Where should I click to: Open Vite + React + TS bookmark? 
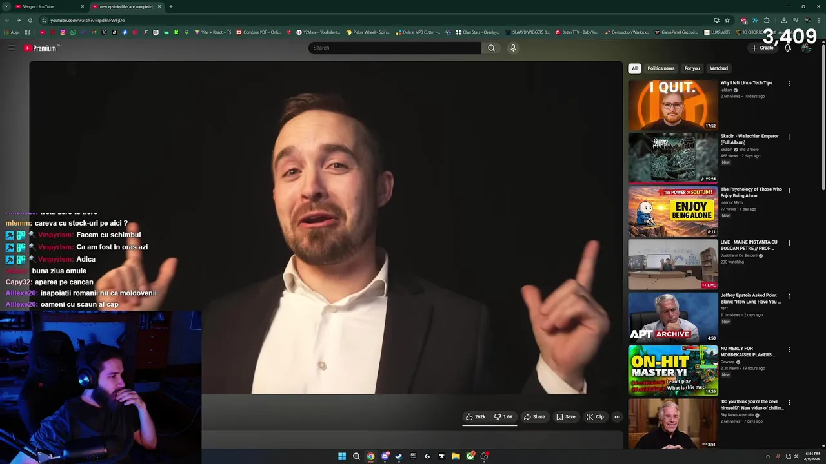tap(213, 32)
